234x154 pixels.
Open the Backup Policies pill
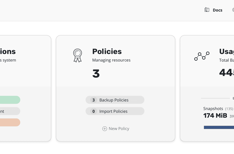pos(115,100)
